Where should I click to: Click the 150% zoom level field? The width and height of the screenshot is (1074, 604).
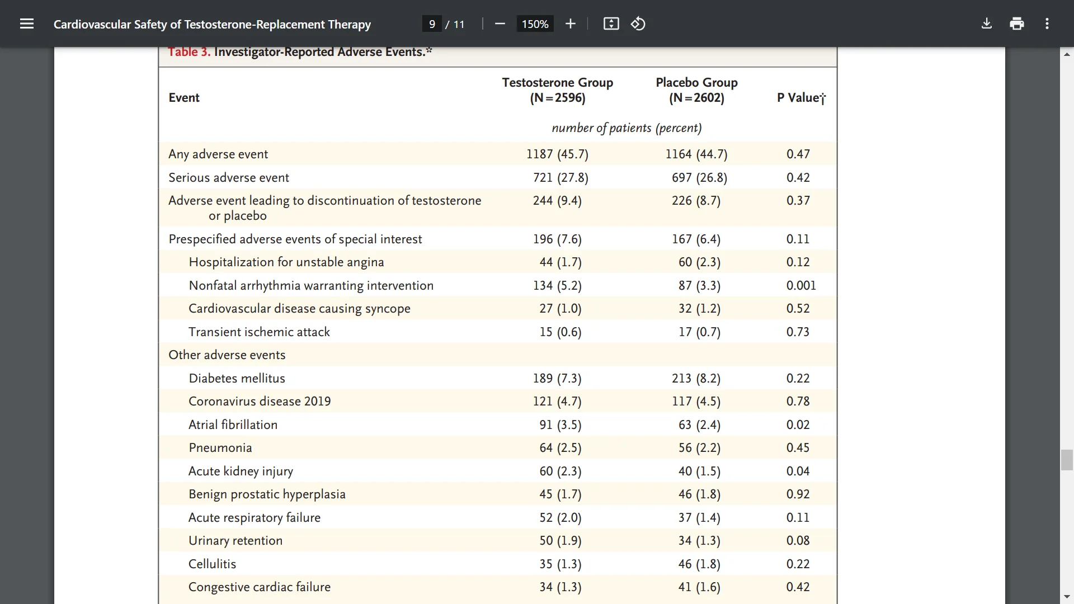click(535, 24)
